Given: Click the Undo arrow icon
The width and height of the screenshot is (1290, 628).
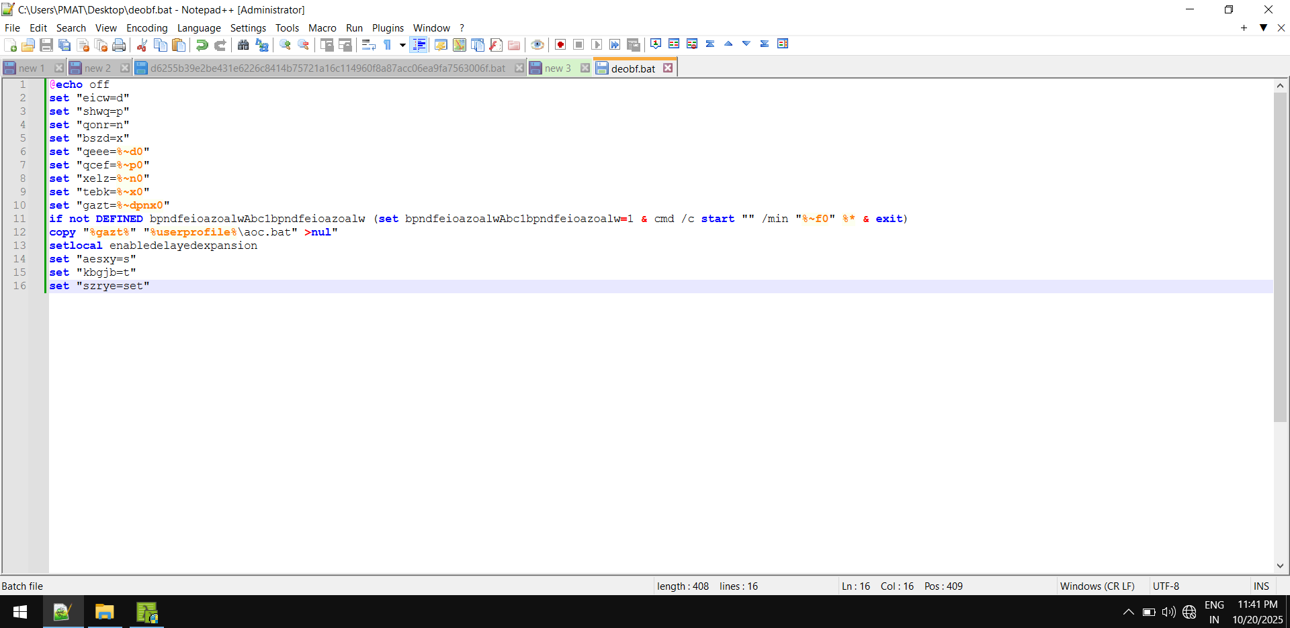Looking at the screenshot, I should coord(202,45).
